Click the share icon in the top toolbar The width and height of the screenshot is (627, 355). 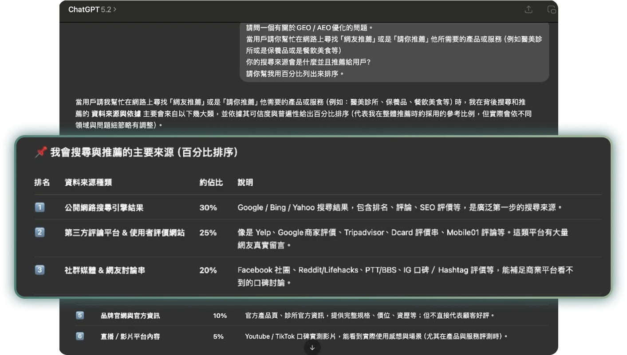(528, 9)
